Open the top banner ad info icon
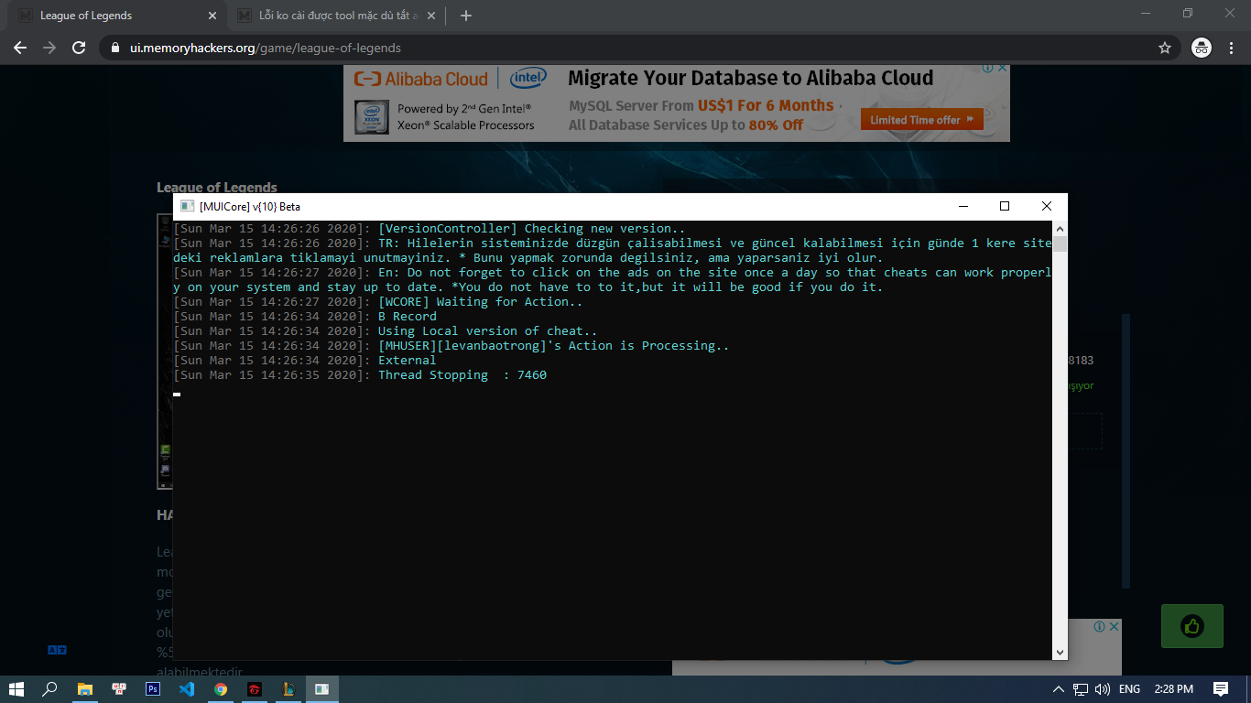This screenshot has height=703, width=1251. pyautogui.click(x=988, y=69)
